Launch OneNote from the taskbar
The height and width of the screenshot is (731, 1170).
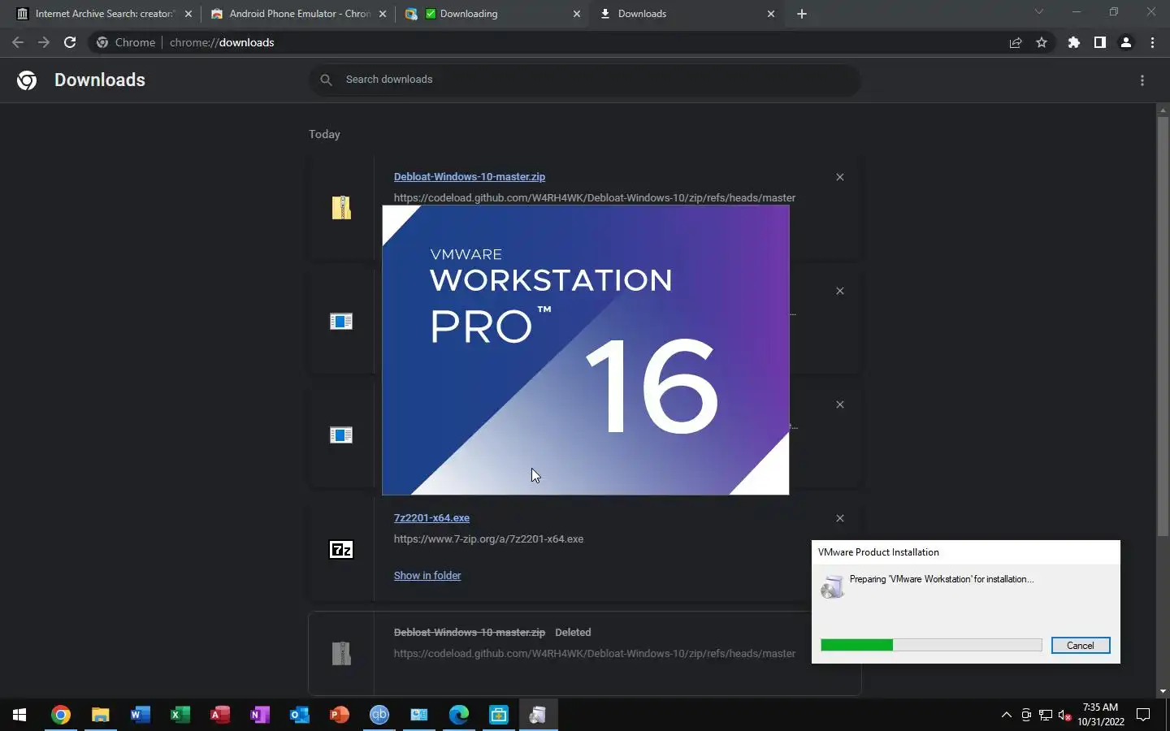pyautogui.click(x=259, y=715)
